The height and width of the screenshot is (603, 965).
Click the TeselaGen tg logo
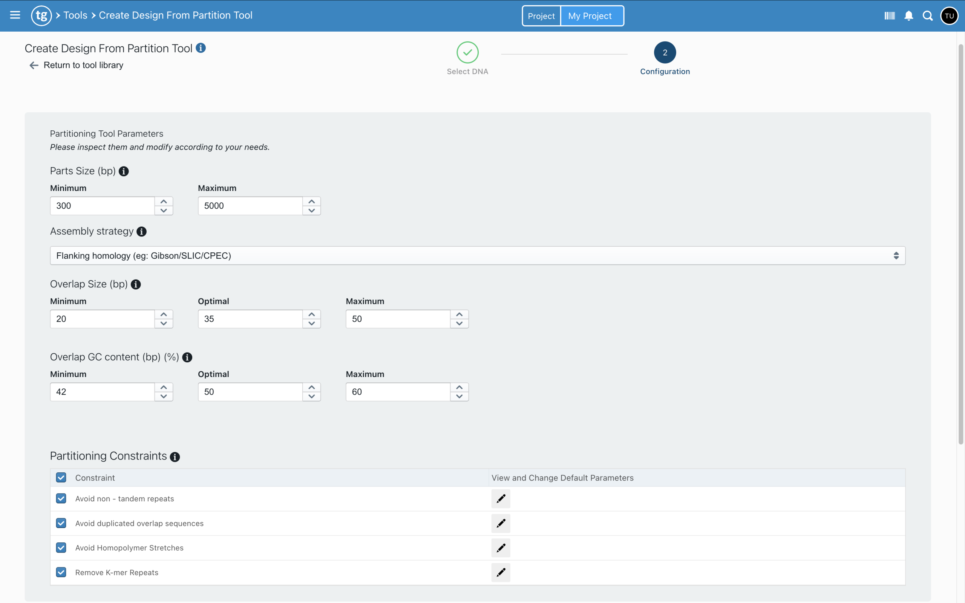pyautogui.click(x=41, y=15)
